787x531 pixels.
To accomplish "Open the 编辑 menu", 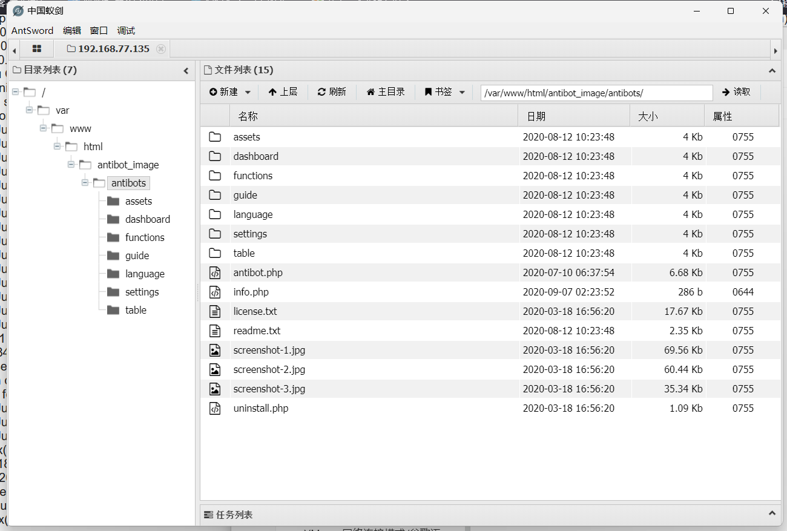I will point(71,30).
